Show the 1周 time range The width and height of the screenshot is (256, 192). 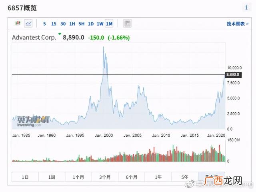52,177
